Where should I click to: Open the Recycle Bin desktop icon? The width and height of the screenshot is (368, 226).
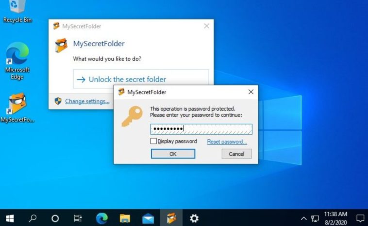(x=17, y=12)
